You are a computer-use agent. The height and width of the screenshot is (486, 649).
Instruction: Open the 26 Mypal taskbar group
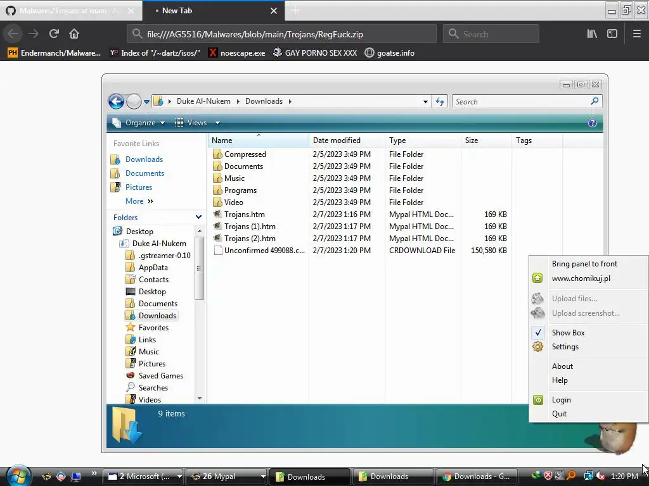click(x=226, y=477)
